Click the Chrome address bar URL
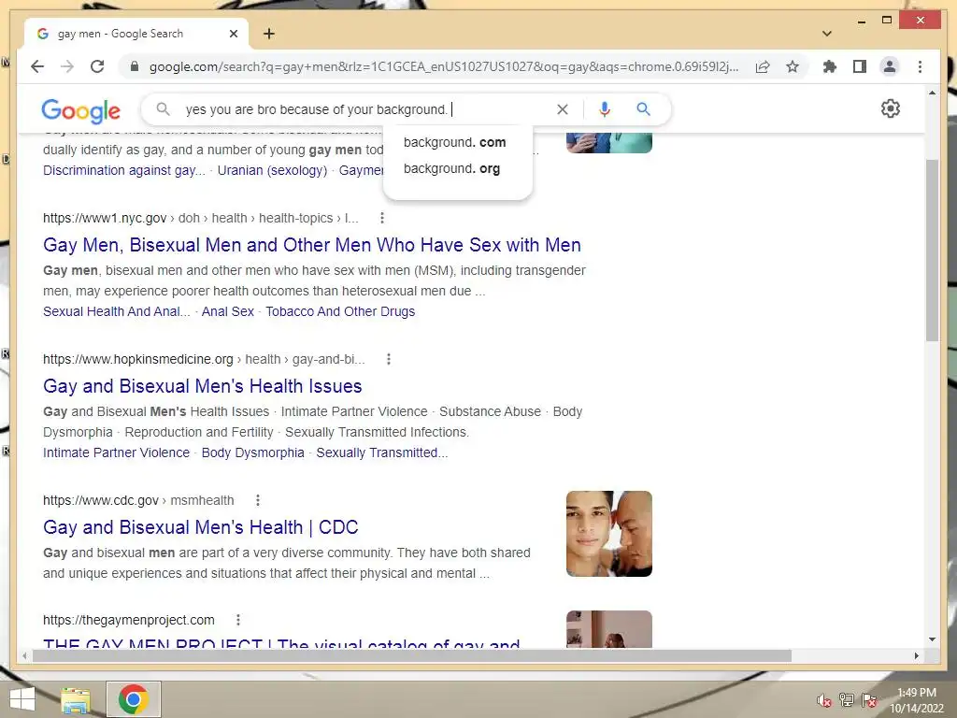The width and height of the screenshot is (957, 718). coord(444,66)
